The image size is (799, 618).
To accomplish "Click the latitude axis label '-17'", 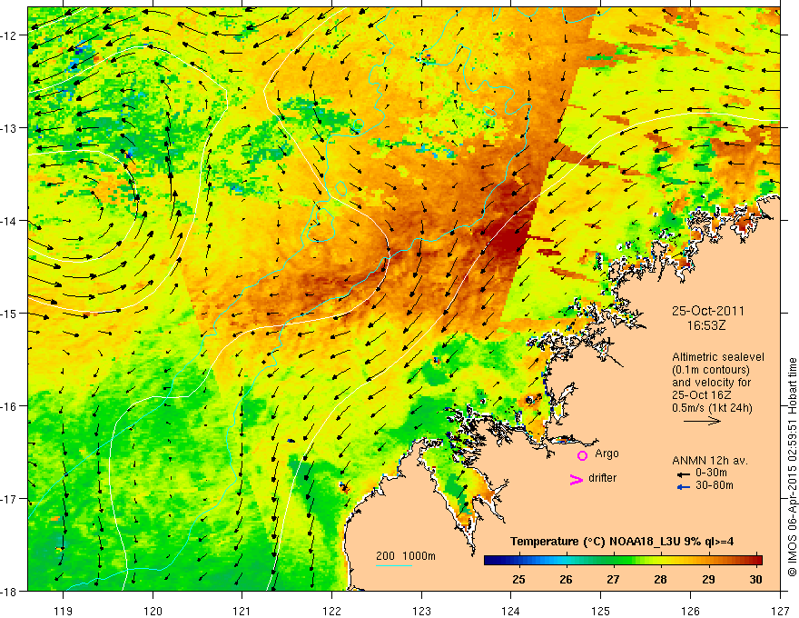I will tap(10, 498).
